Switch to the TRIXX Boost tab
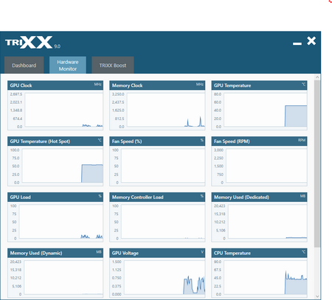The image size is (332, 300). pos(113,65)
